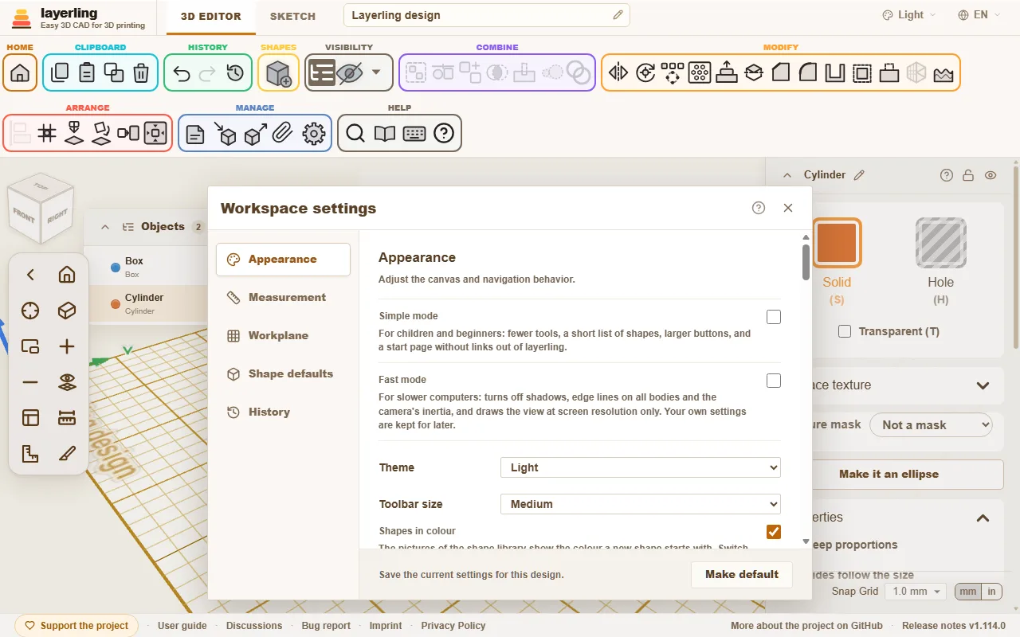Tick the Transparent (T) checkbox

845,331
